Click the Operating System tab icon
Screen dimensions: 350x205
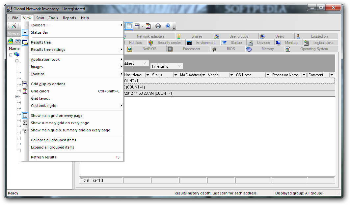[288, 49]
